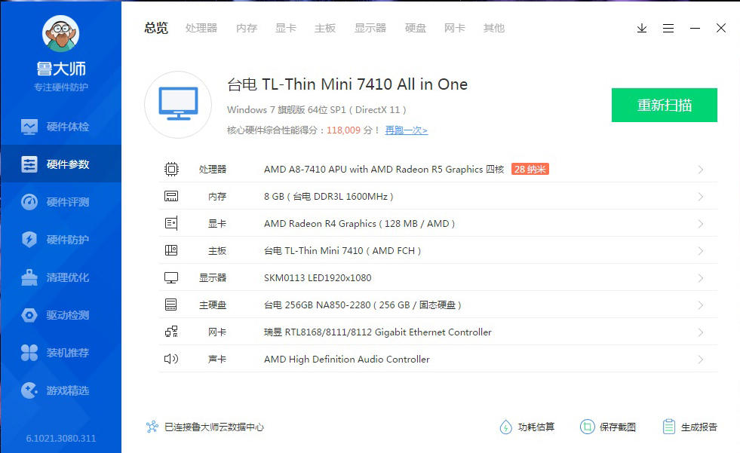740x453 pixels.
Task: Switch to the 网卡 tab
Action: pos(454,28)
